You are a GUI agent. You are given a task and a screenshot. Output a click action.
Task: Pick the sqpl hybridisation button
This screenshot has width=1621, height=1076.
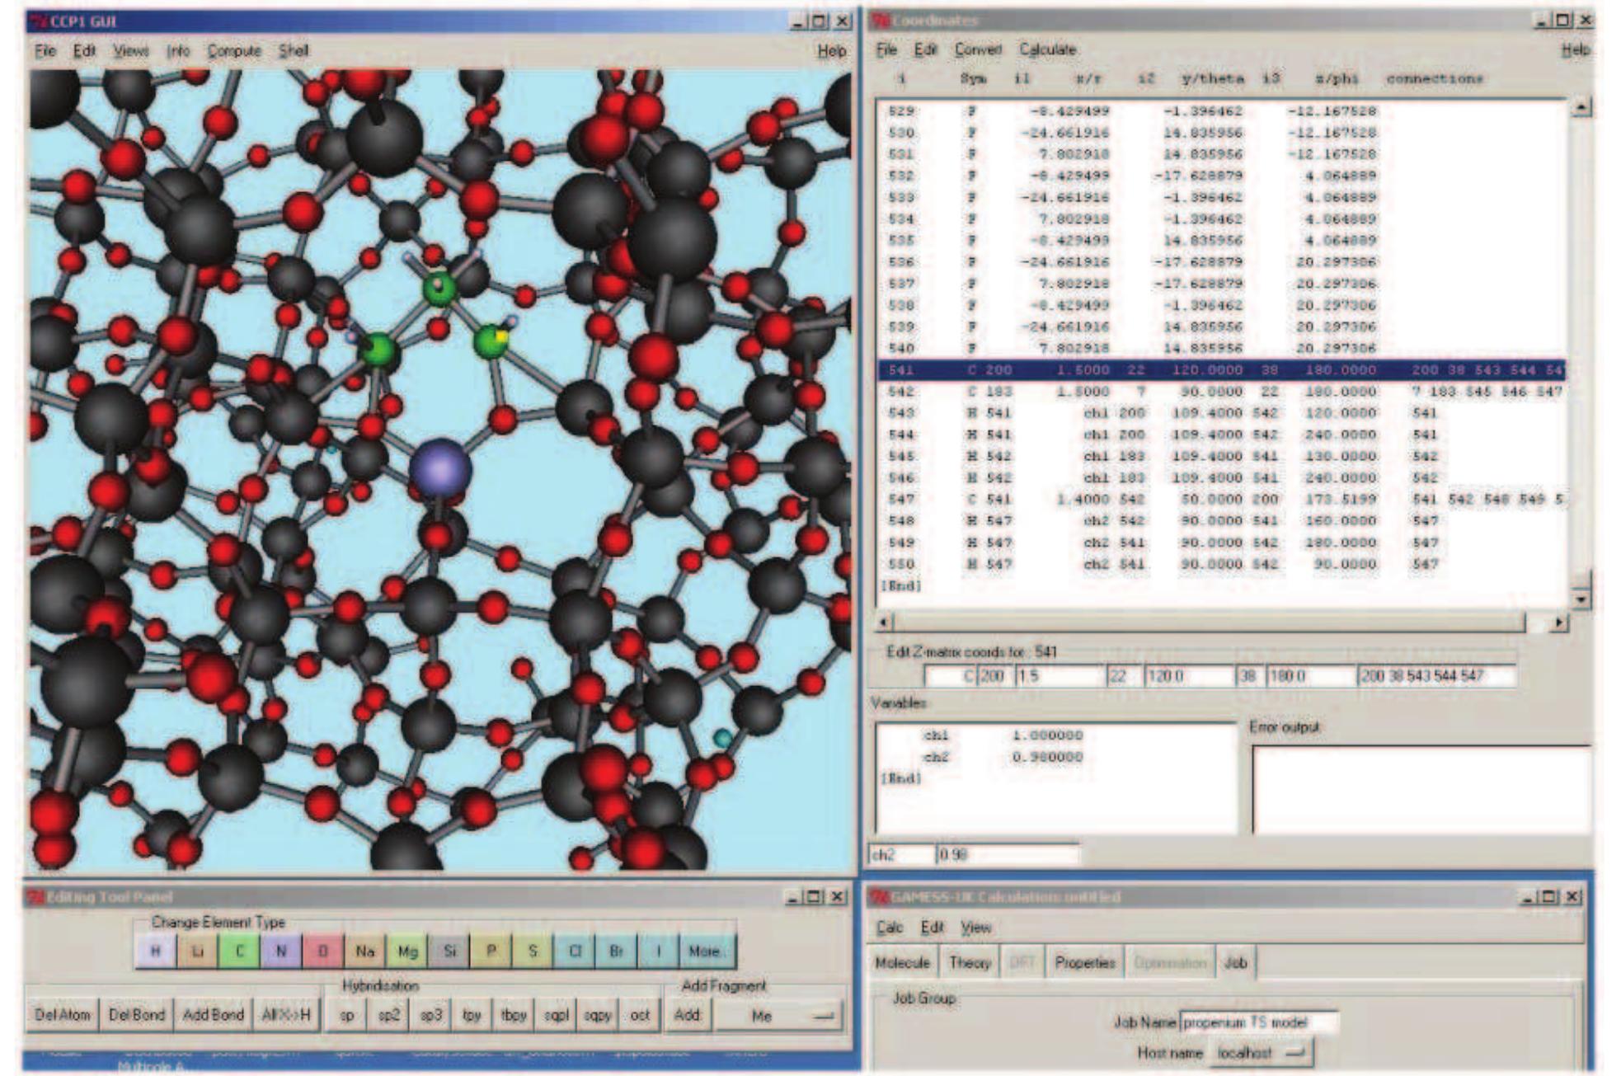[x=556, y=1015]
